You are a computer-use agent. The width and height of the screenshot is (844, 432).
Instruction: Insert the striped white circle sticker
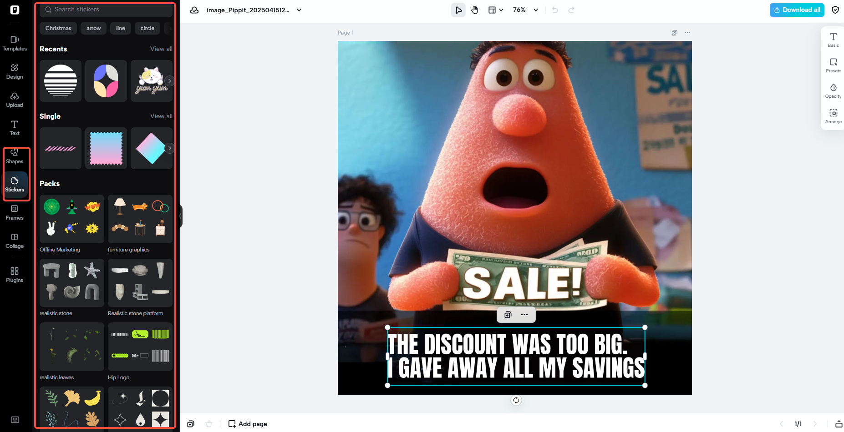point(61,81)
